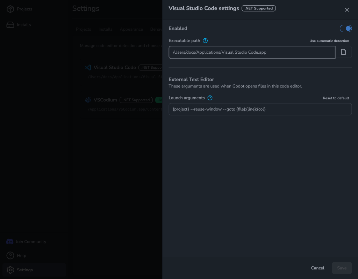358x279 pixels.
Task: Open Installs from the sidebar
Action: click(19, 25)
